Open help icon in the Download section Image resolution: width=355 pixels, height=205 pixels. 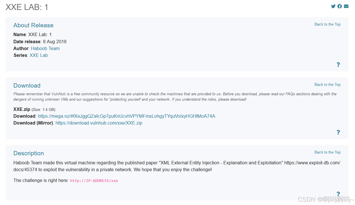pos(338,132)
